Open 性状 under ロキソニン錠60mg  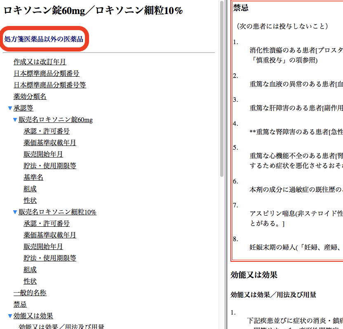point(30,200)
